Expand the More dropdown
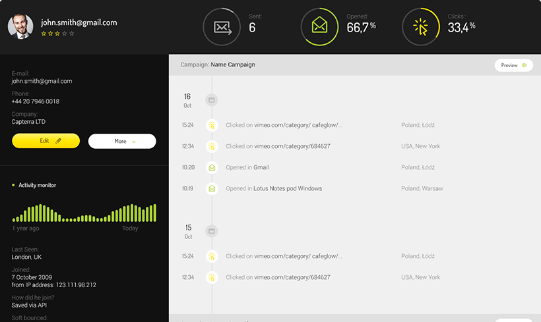Viewport: 541px width, 322px height. tap(122, 141)
